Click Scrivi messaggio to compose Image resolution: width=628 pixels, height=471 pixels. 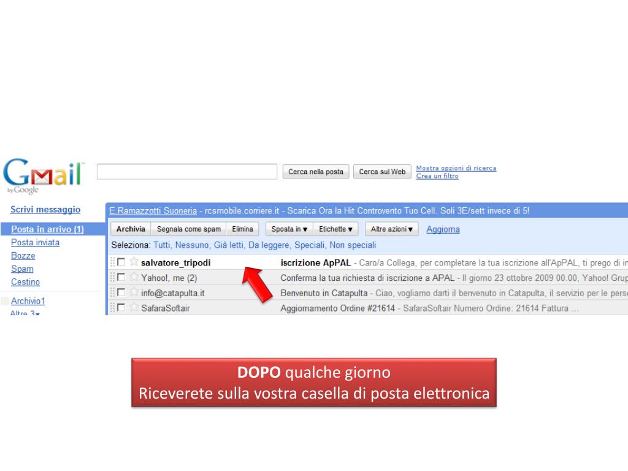(x=45, y=210)
